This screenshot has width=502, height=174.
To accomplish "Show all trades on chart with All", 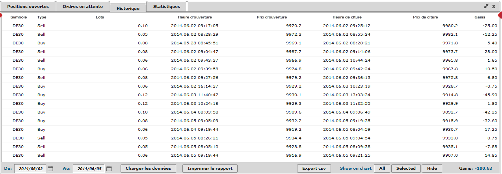I will [382, 169].
